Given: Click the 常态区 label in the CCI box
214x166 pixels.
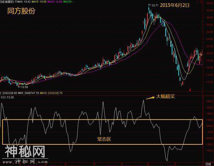Looking at the screenshot, I should pyautogui.click(x=104, y=139).
